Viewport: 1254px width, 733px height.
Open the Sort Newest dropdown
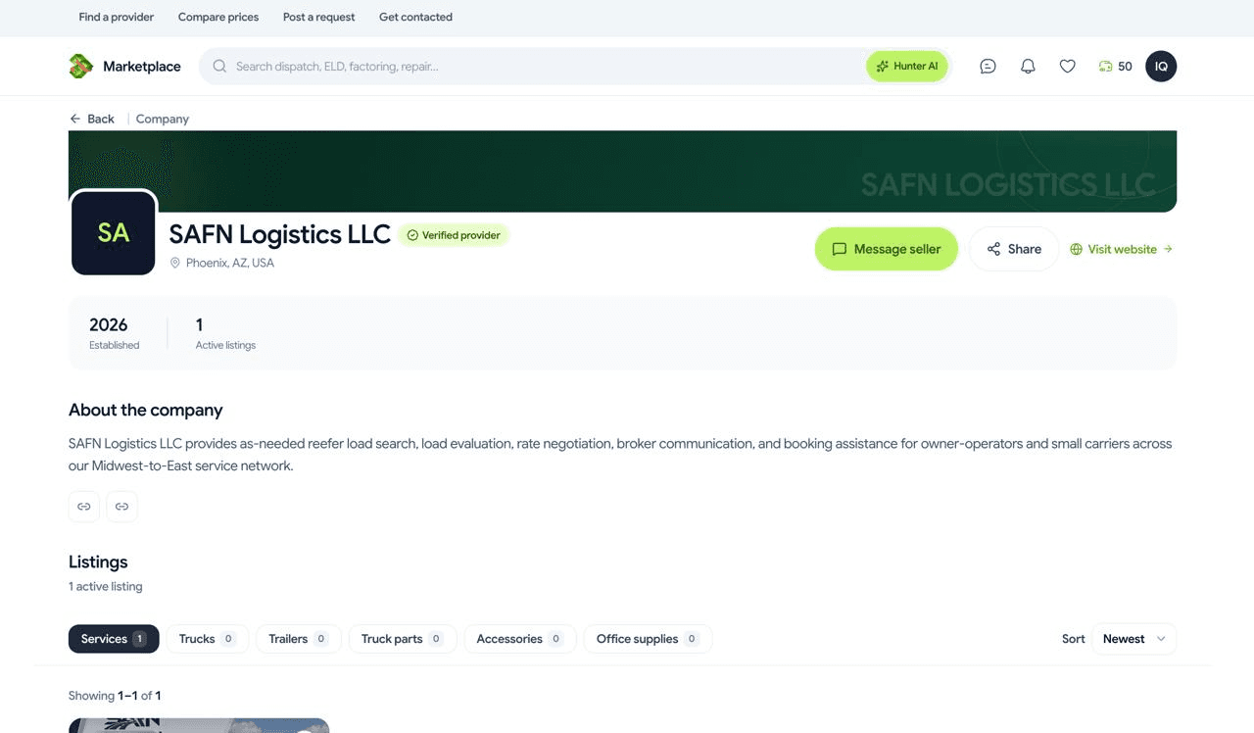(x=1133, y=639)
